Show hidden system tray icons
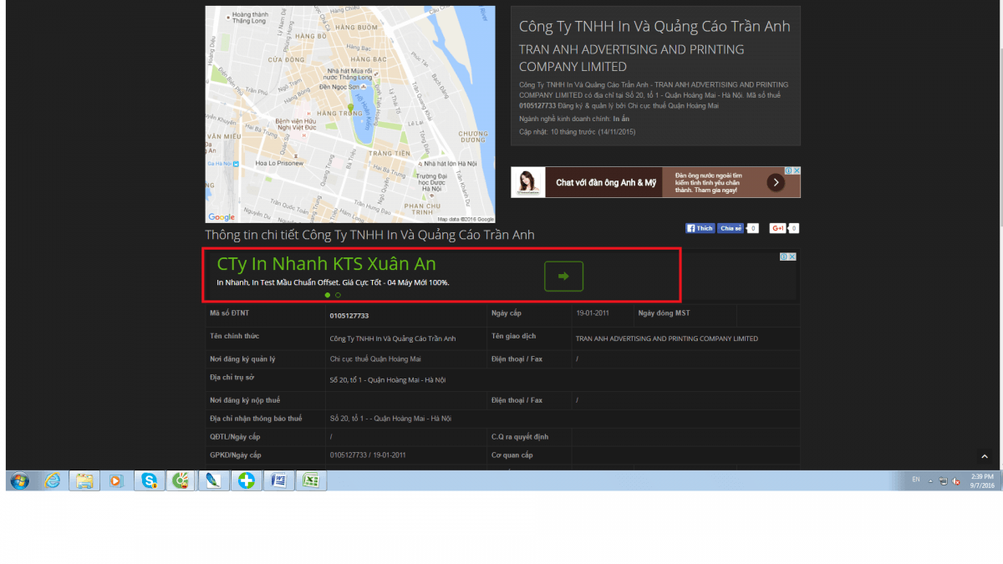This screenshot has height=564, width=1003. tap(930, 480)
